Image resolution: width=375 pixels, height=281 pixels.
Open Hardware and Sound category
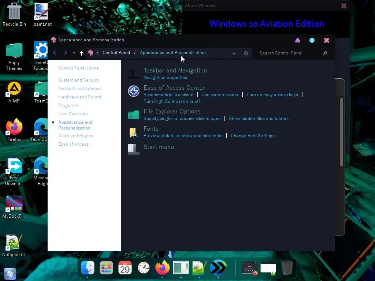(79, 97)
